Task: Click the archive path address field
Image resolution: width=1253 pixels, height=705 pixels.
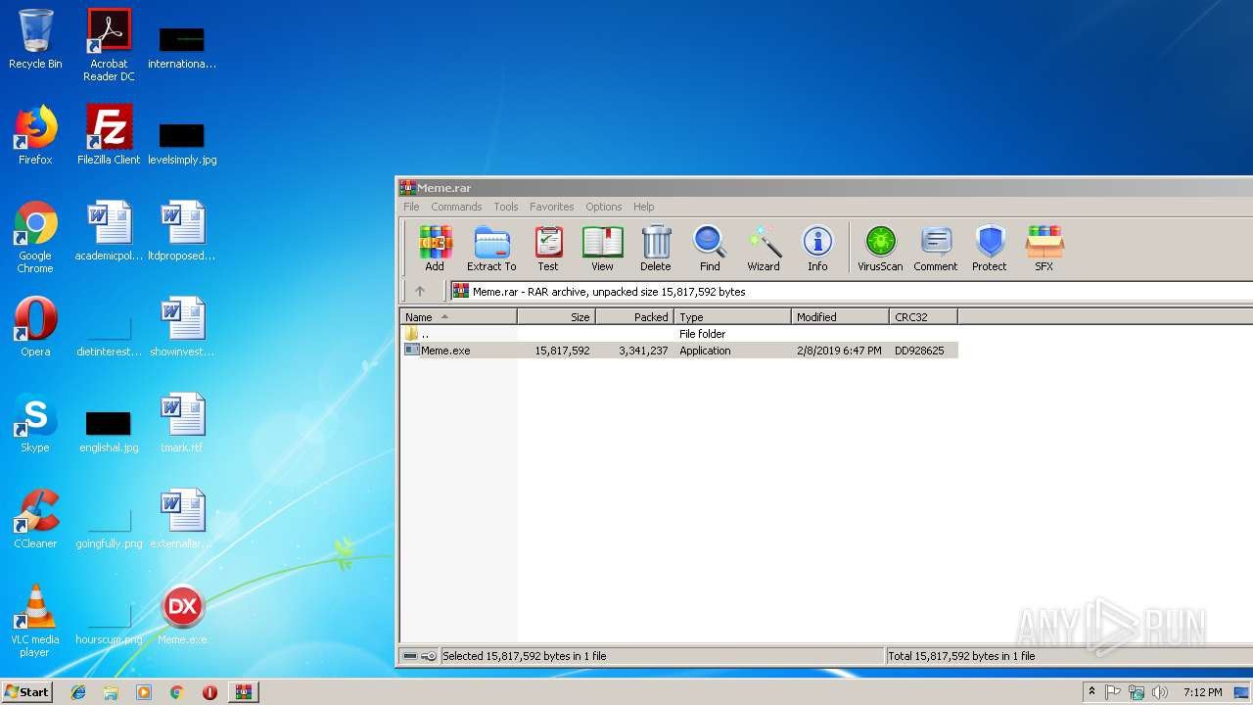Action: point(850,291)
